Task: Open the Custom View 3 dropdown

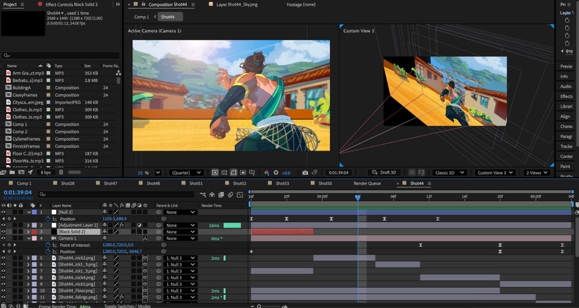Action: pos(495,172)
